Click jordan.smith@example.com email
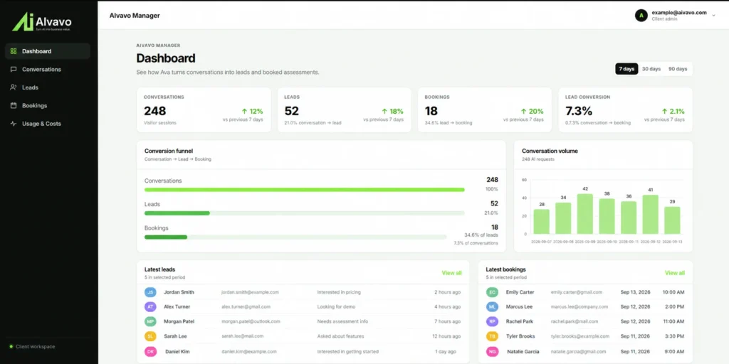Image resolution: width=729 pixels, height=364 pixels. pyautogui.click(x=250, y=292)
